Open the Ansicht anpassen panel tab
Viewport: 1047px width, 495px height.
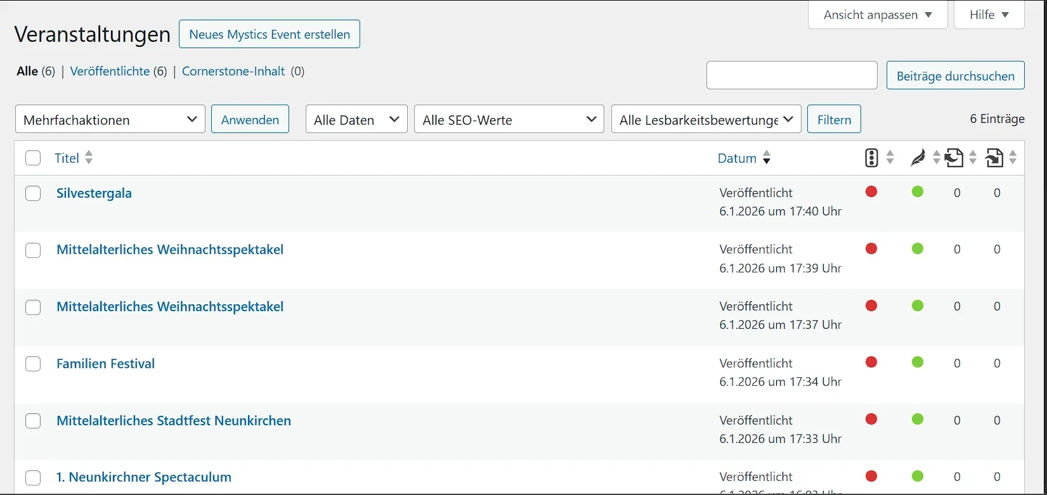[x=878, y=15]
